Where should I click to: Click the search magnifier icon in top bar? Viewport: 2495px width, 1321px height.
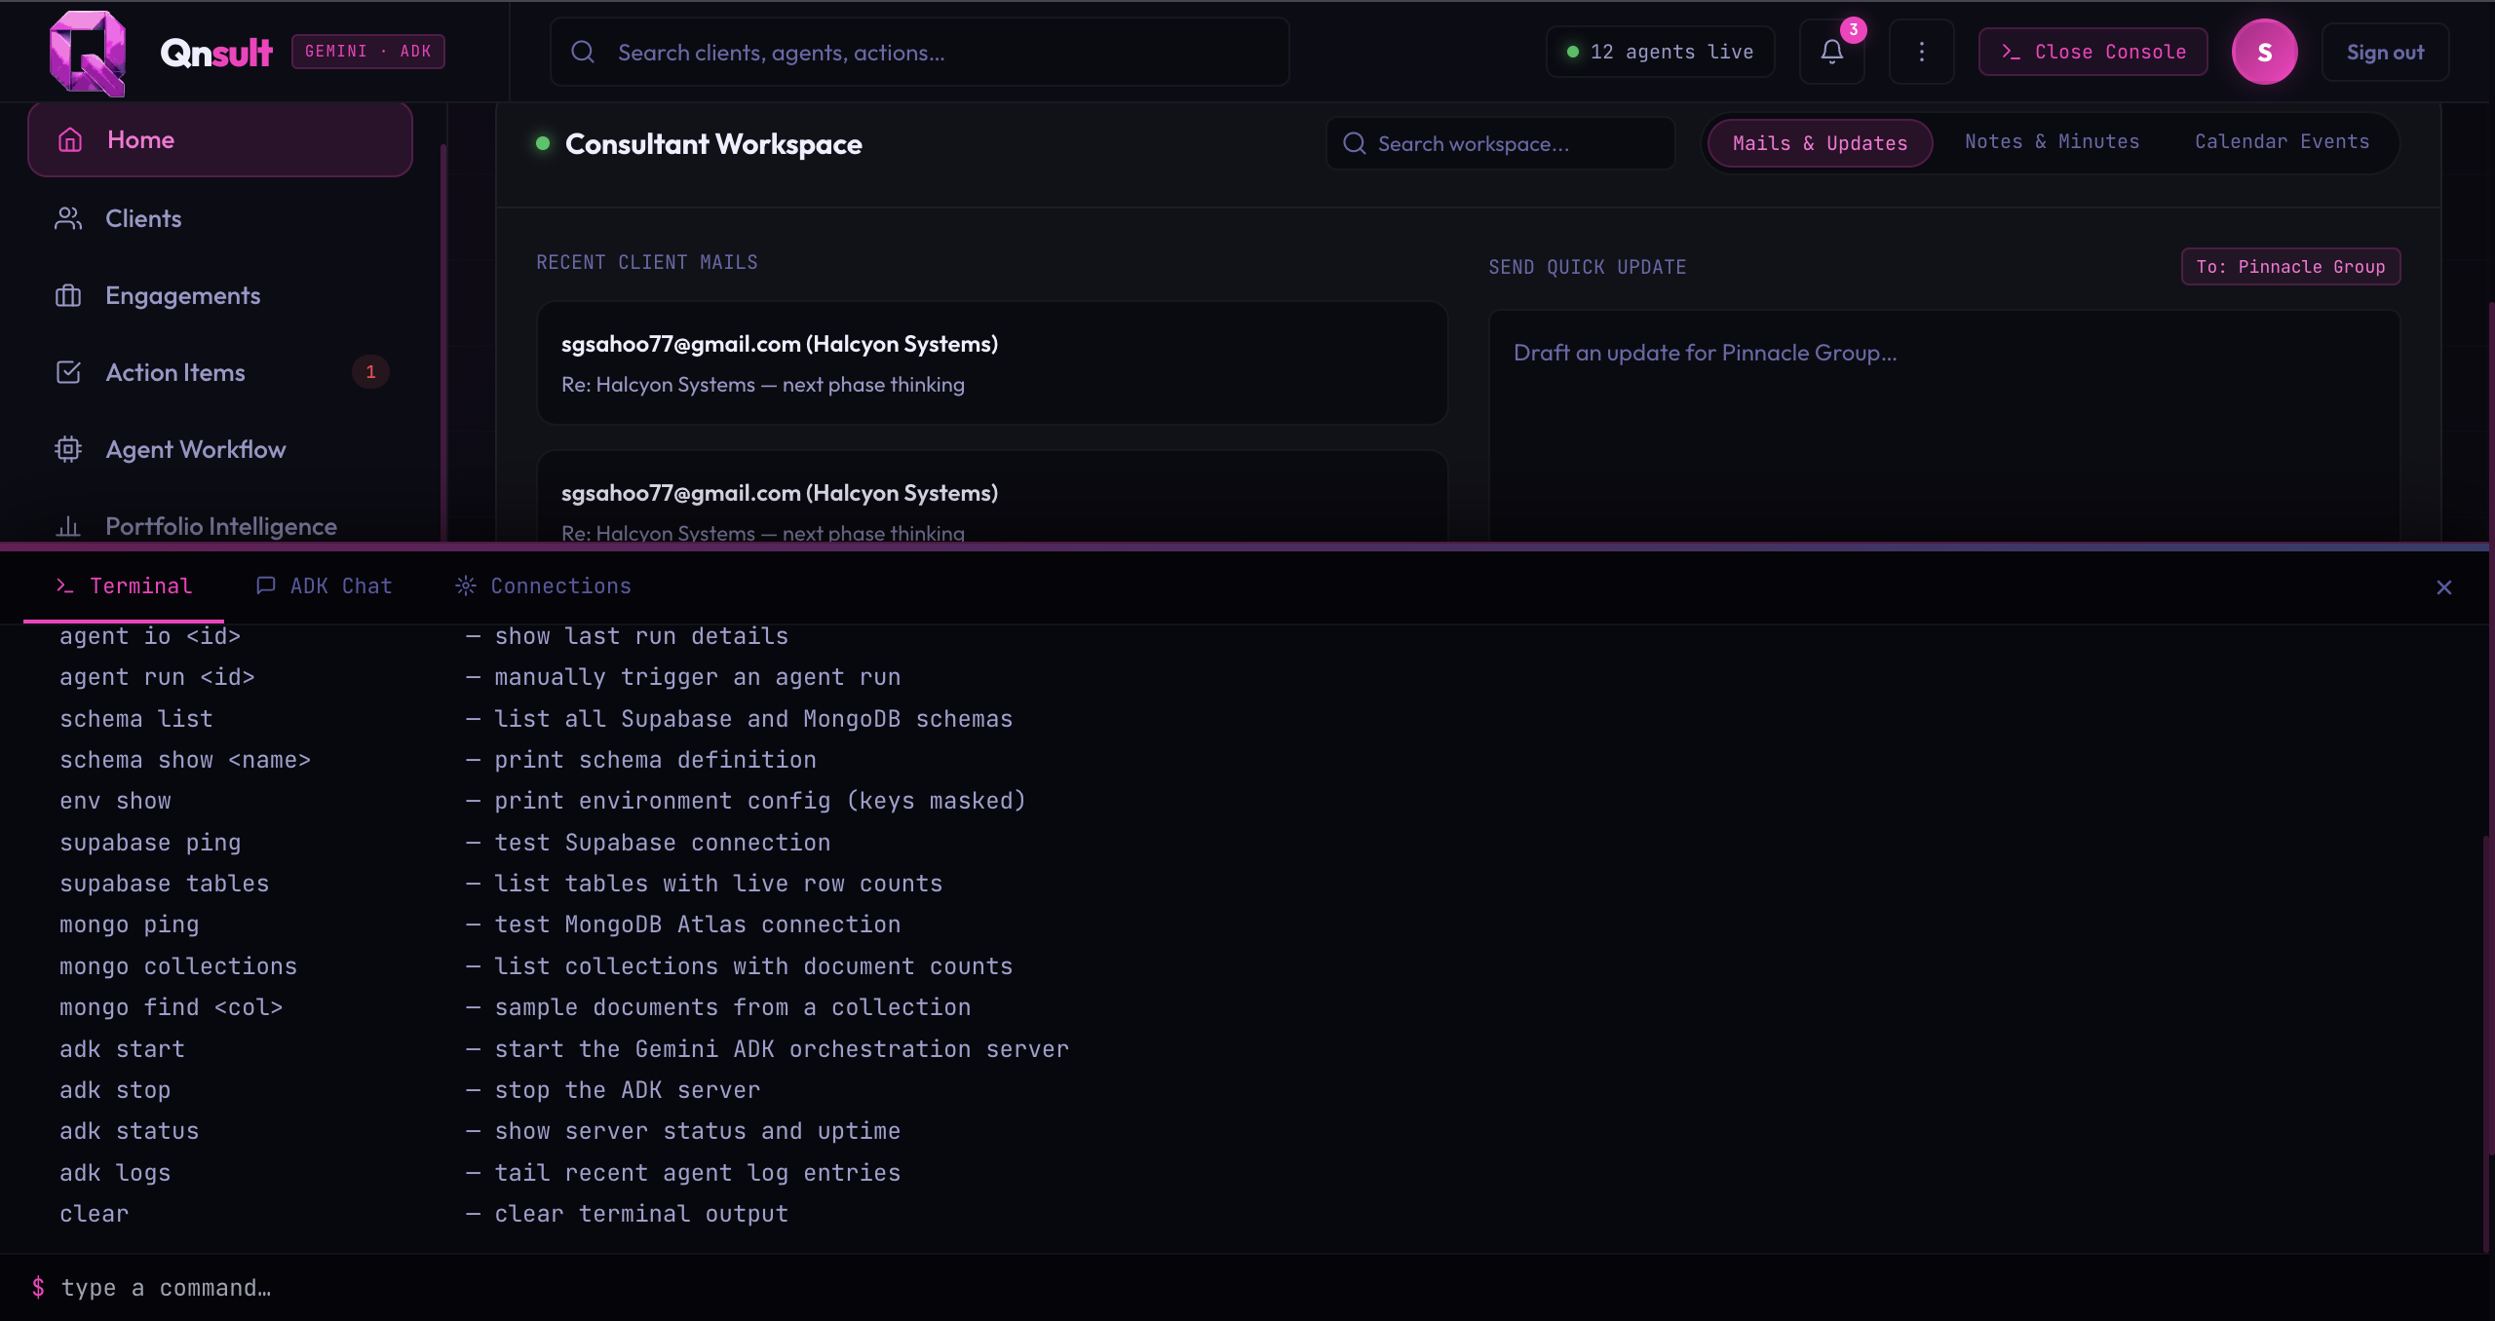pyautogui.click(x=583, y=52)
